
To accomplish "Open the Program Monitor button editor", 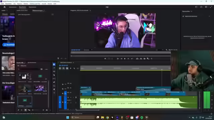I will 151,59.
